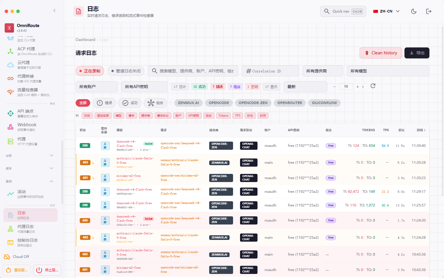This screenshot has width=444, height=278.
Task: Toggle the 状态 column chip
Action: coord(87,116)
